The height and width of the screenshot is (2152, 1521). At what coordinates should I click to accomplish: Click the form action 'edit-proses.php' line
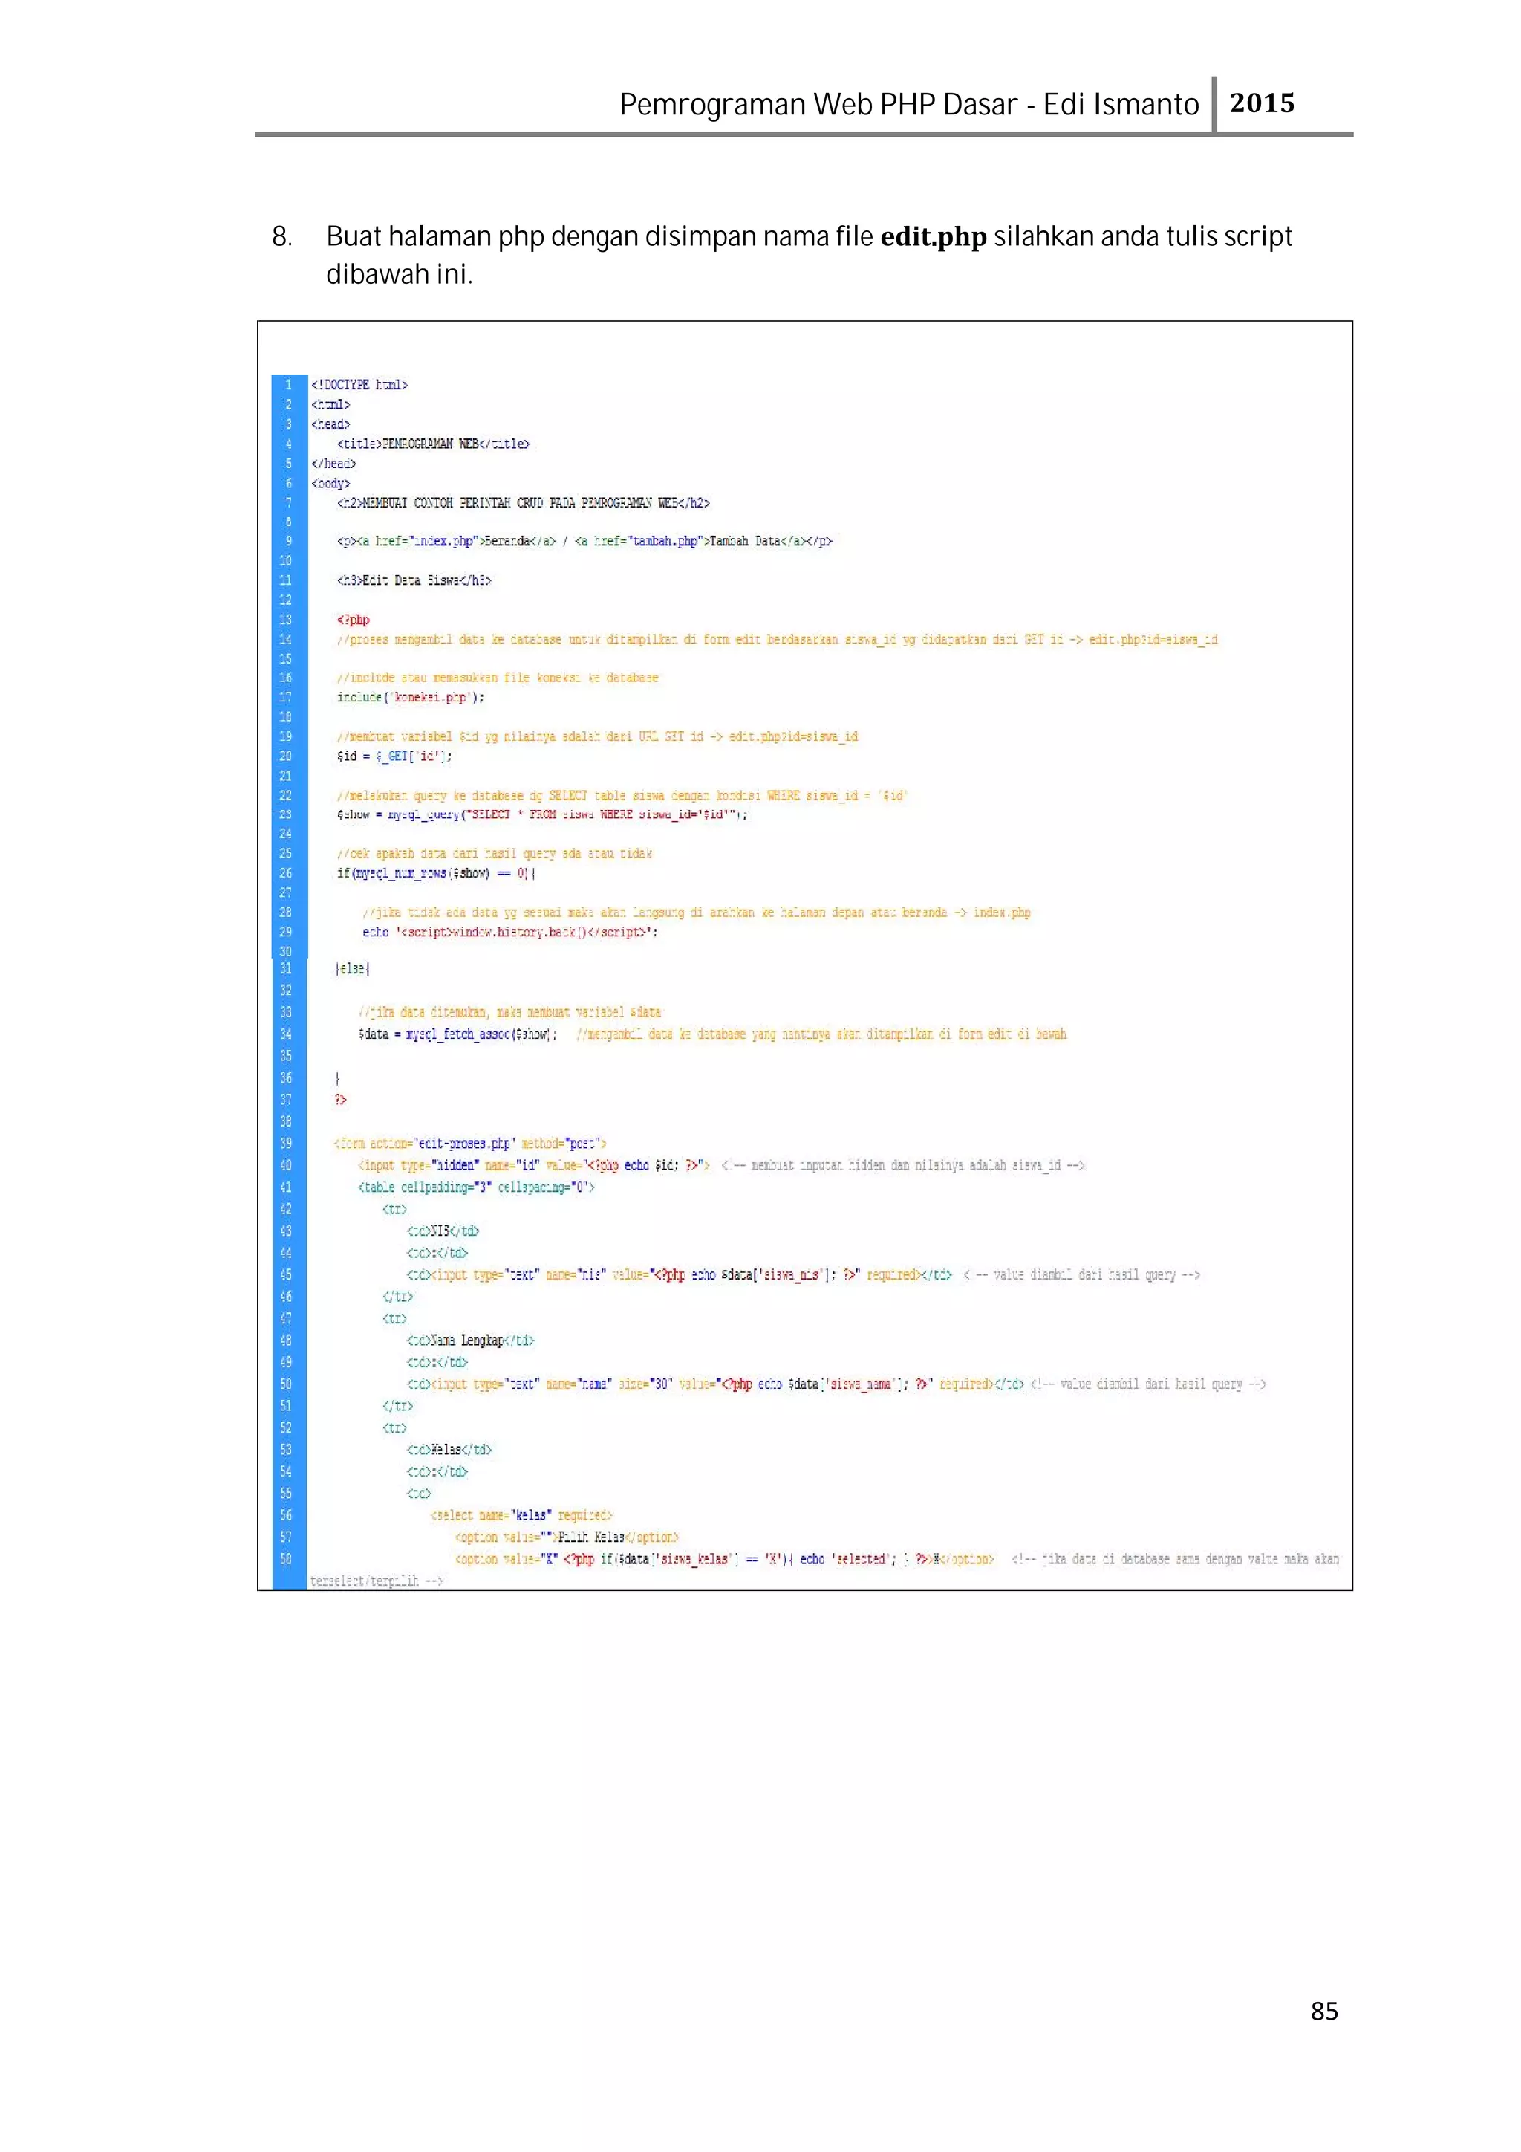pos(470,1144)
